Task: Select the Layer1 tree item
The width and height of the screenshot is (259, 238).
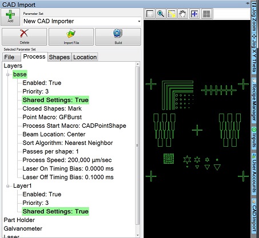Action: [22, 185]
